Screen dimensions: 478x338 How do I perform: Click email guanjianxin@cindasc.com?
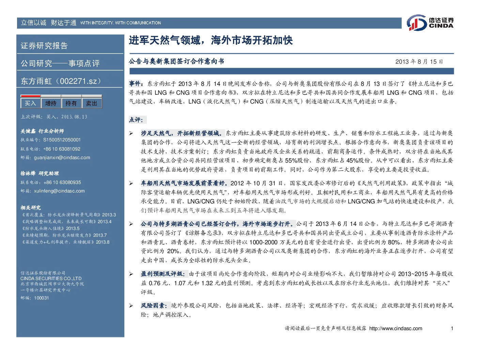(x=62, y=158)
